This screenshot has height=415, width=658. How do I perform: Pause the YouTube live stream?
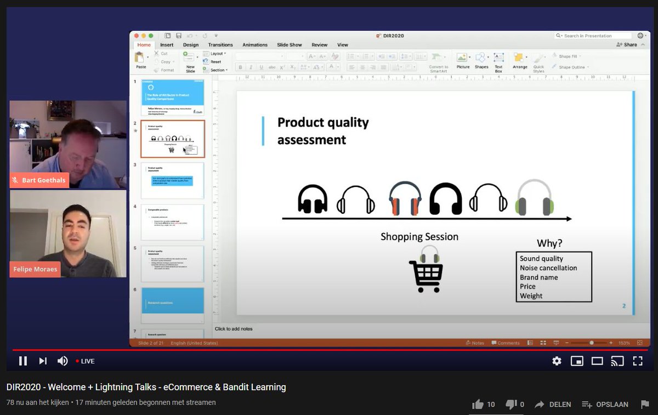coord(23,361)
